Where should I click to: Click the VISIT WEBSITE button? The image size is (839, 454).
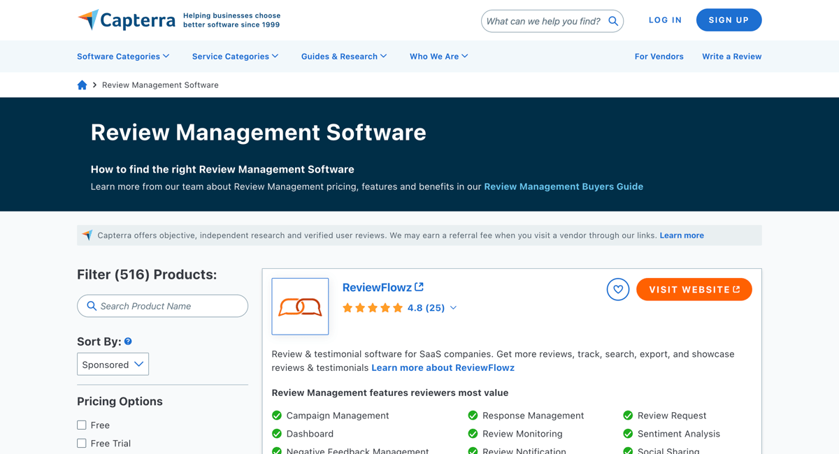click(x=694, y=289)
